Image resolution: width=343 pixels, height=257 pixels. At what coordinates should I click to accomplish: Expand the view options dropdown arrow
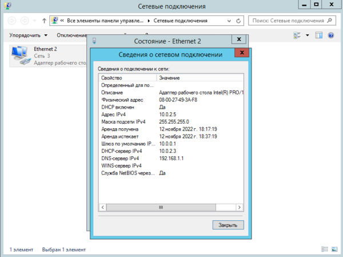[x=307, y=35]
